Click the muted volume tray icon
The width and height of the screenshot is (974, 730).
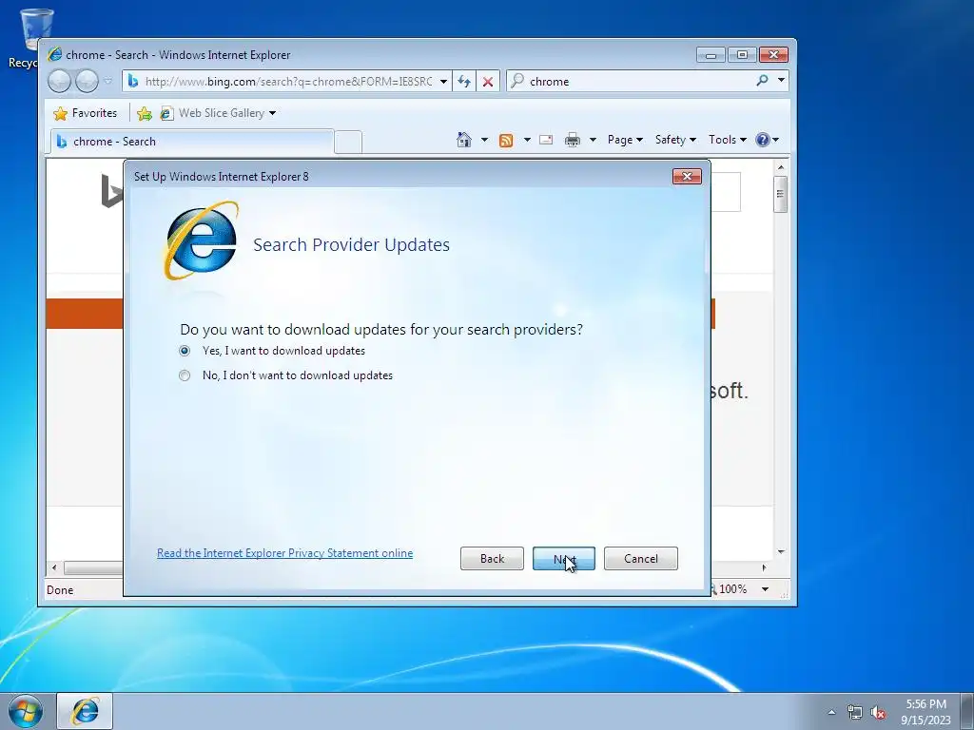(x=878, y=712)
